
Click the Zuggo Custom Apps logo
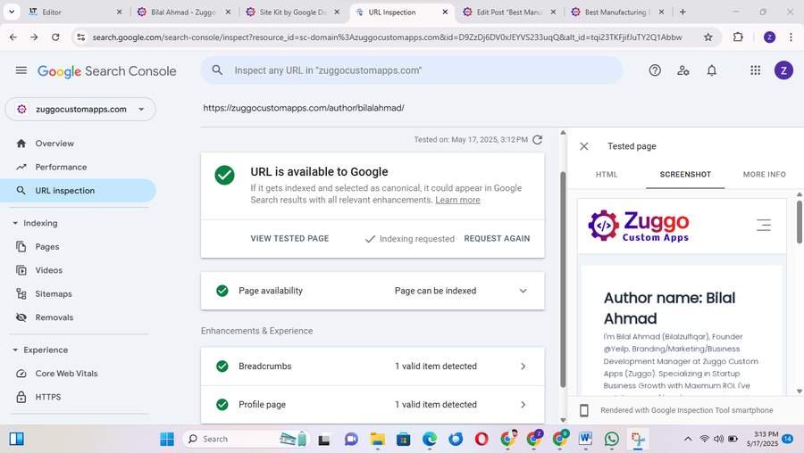639,226
